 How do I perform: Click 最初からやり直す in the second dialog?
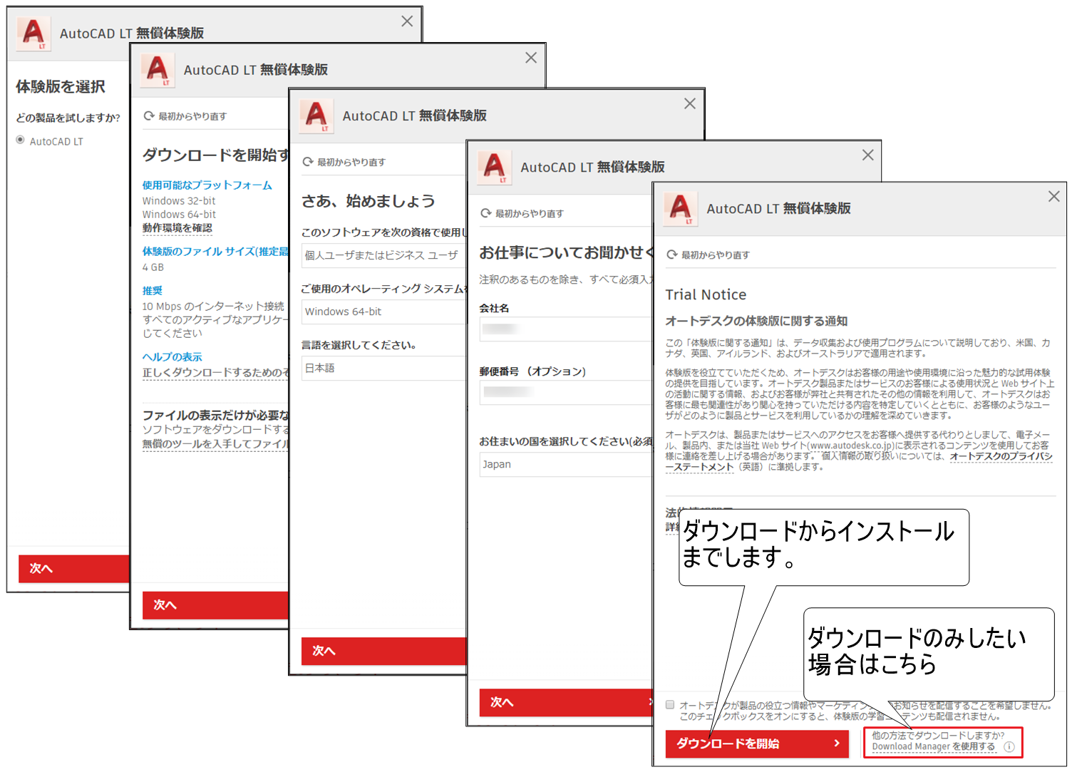pyautogui.click(x=185, y=116)
